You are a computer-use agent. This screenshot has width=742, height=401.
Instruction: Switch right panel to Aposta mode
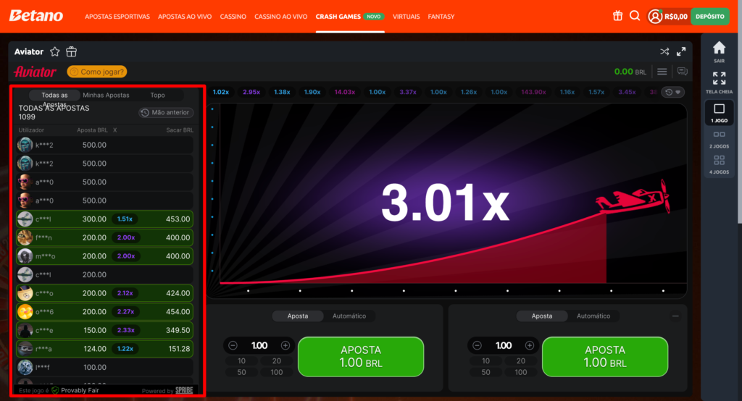coord(542,316)
